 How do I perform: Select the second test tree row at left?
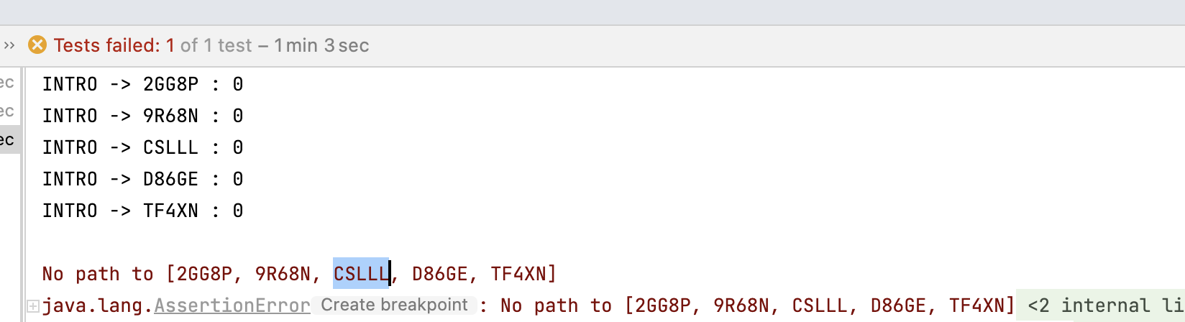pos(9,111)
